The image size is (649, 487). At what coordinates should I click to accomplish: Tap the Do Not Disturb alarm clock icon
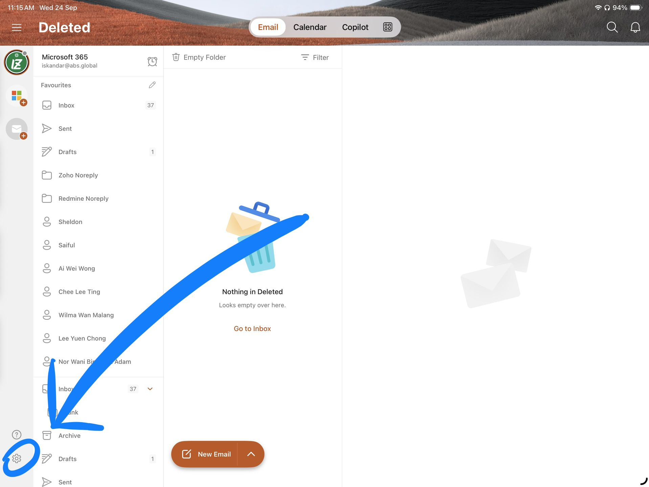(x=152, y=61)
